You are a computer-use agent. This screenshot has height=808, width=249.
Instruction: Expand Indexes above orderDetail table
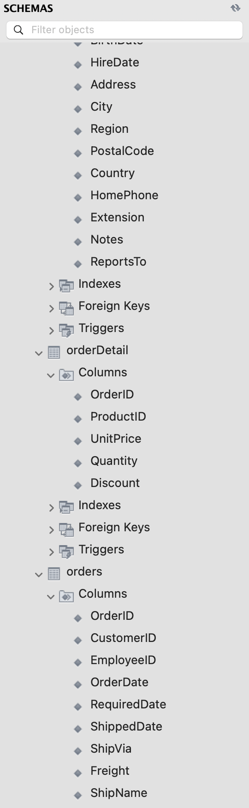51,286
